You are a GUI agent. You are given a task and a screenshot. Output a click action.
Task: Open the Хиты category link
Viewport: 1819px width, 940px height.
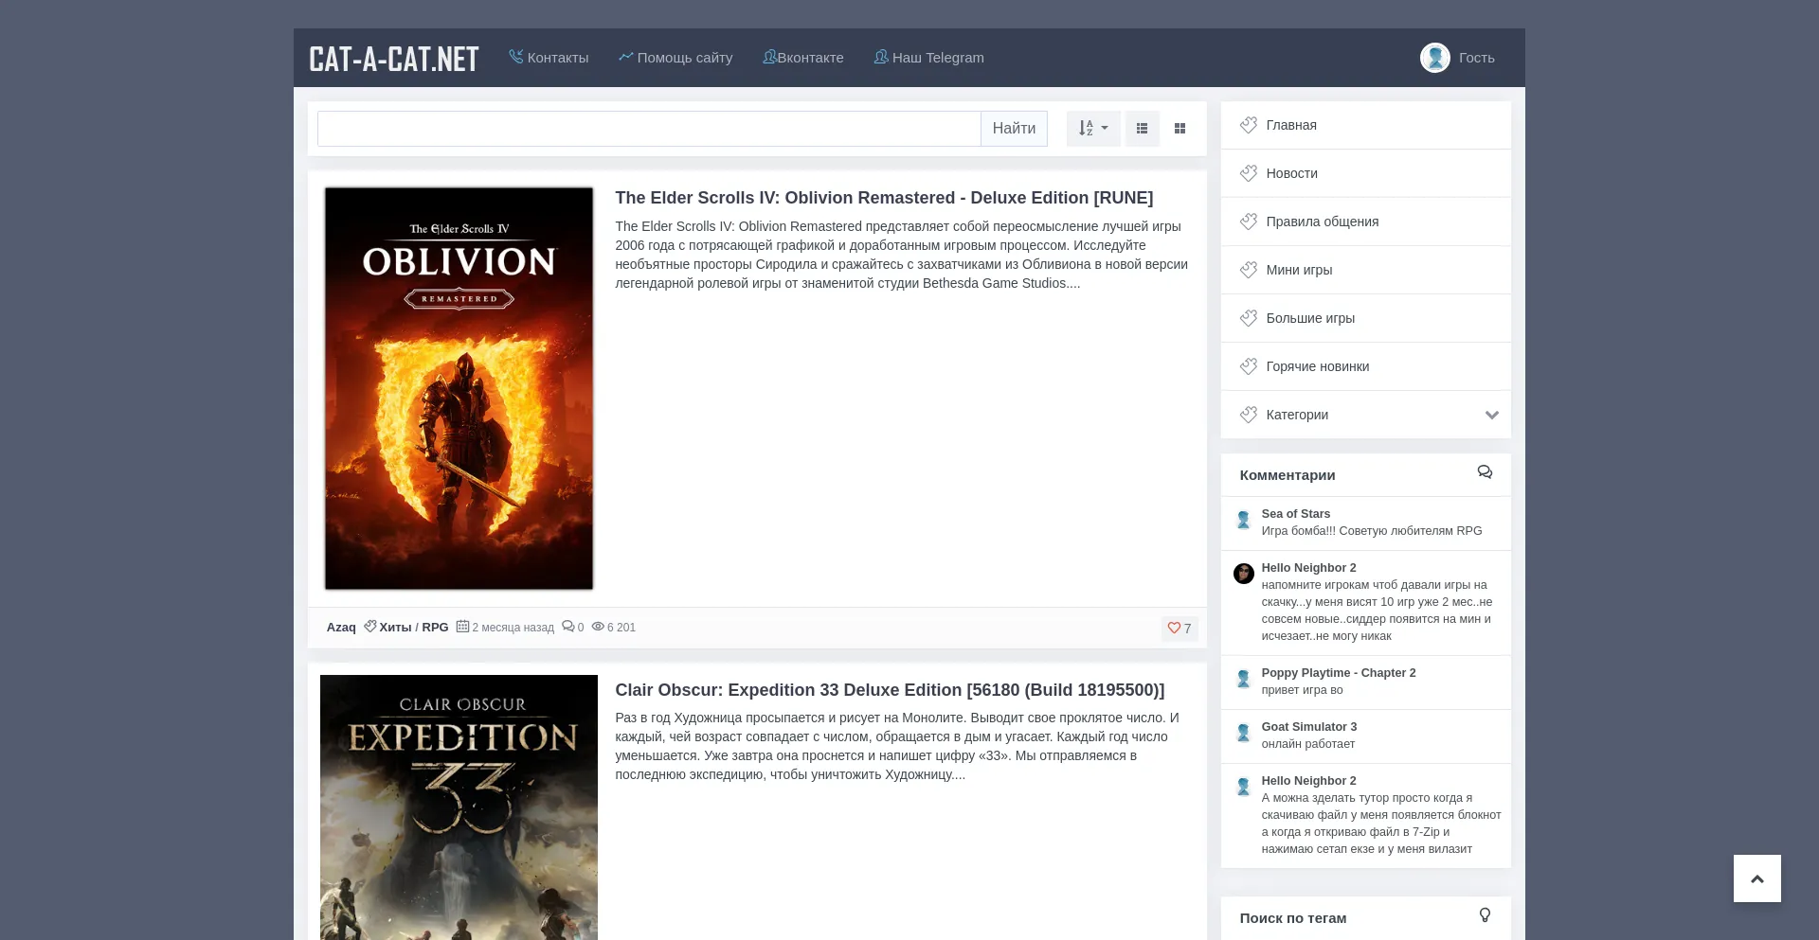[395, 628]
